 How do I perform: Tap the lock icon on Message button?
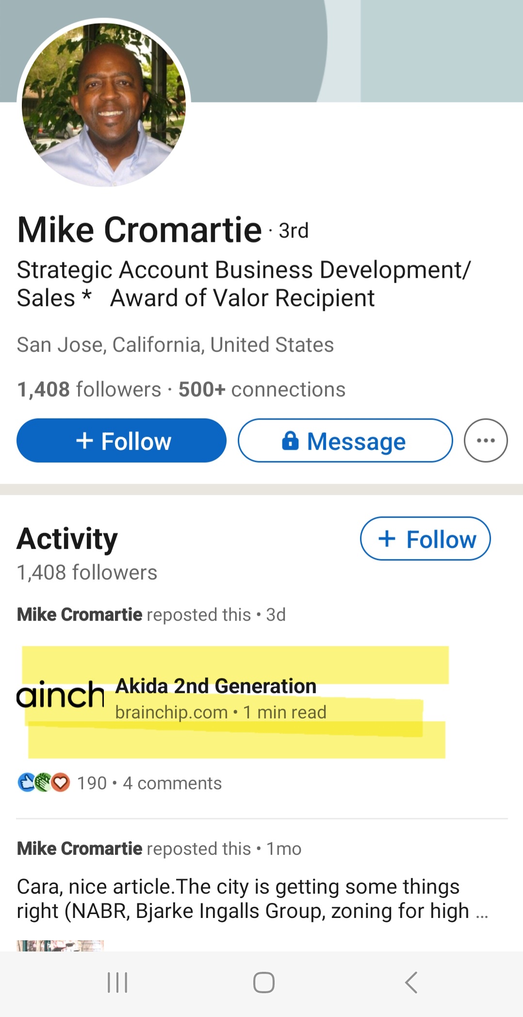[290, 441]
